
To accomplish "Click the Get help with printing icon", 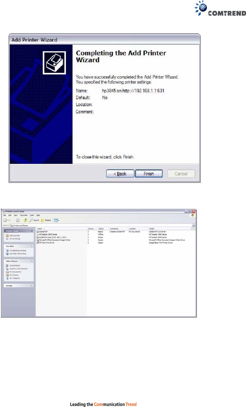I will point(7,254).
